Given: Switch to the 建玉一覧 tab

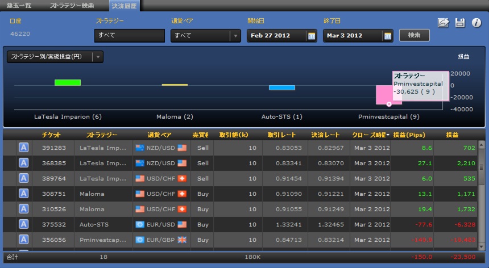Looking at the screenshot, I should point(19,6).
